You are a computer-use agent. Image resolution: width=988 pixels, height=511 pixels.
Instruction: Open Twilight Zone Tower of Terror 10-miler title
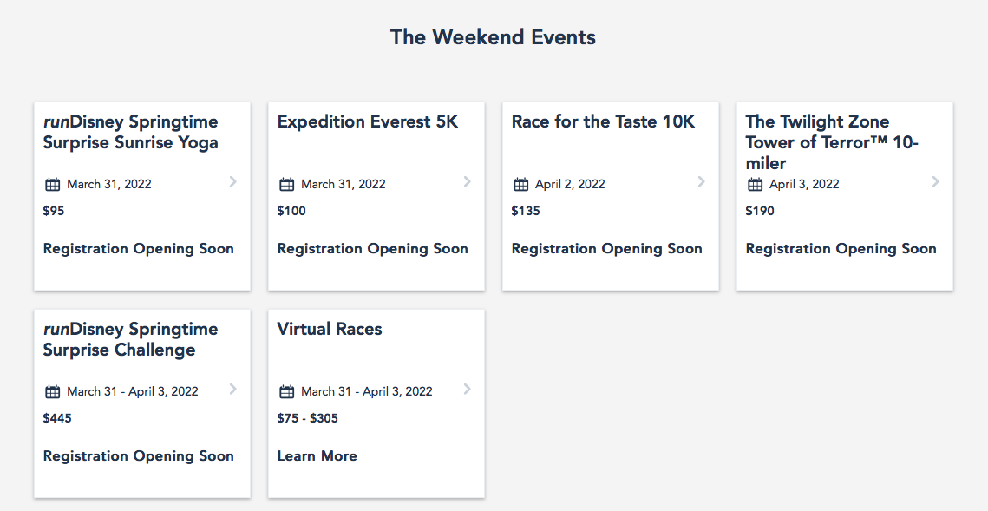[x=831, y=142]
